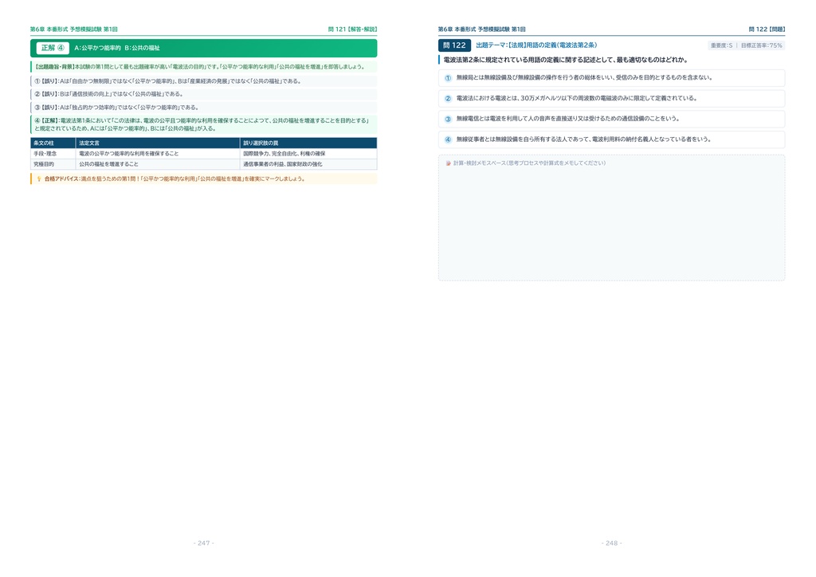Click the 問 122【問題】 page header

click(x=767, y=29)
